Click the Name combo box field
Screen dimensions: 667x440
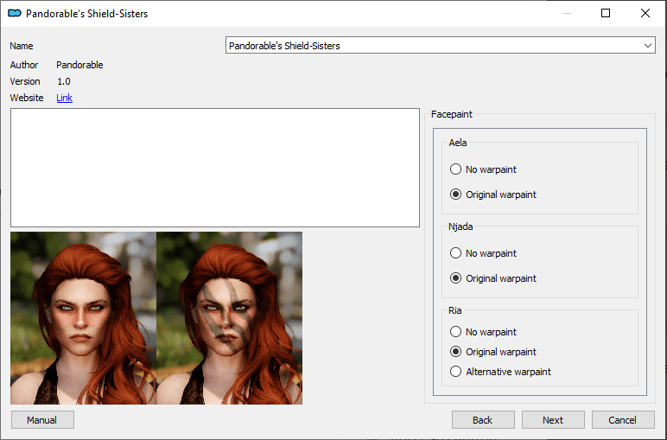click(441, 45)
